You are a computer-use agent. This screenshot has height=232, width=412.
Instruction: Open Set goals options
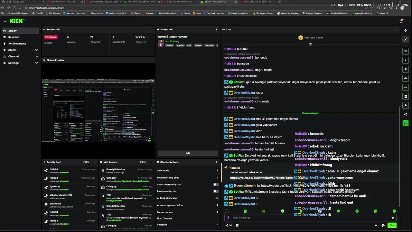pyautogui.click(x=188, y=224)
